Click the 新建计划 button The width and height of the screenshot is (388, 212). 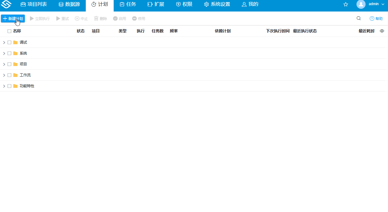(x=13, y=18)
